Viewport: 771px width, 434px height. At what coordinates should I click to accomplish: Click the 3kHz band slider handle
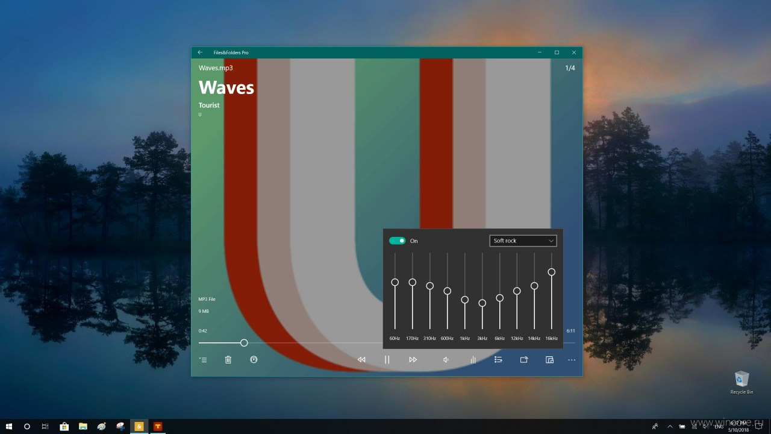482,303
